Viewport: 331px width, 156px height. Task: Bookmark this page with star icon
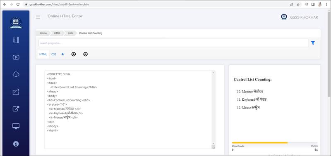(x=298, y=4)
